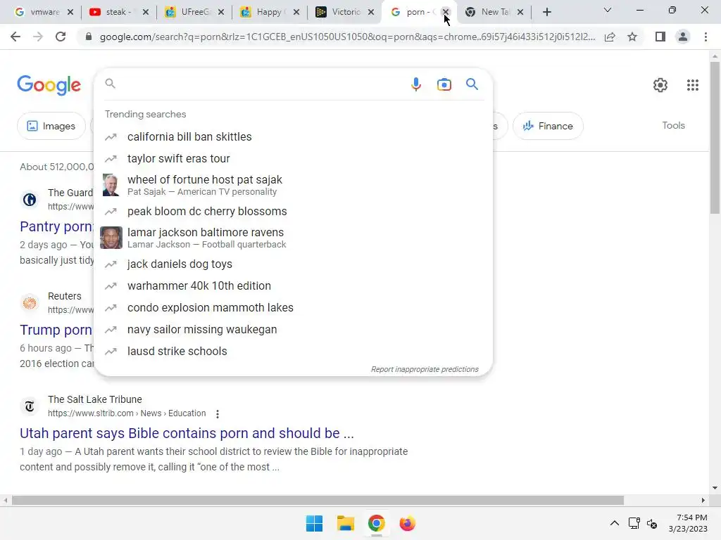View site information lock icon
Viewport: 721px width, 540px height.
point(89,37)
